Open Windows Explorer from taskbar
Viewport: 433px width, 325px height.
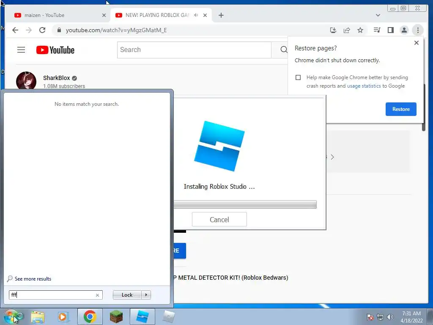38,317
